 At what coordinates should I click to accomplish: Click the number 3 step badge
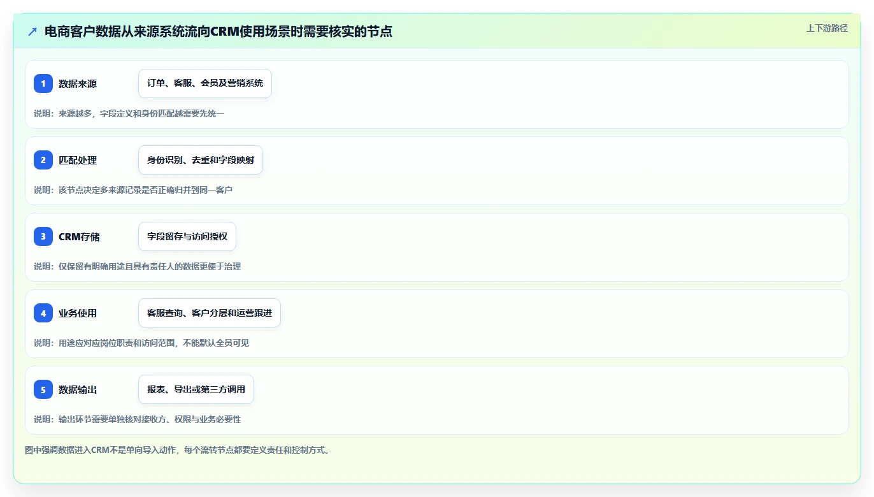pyautogui.click(x=43, y=236)
